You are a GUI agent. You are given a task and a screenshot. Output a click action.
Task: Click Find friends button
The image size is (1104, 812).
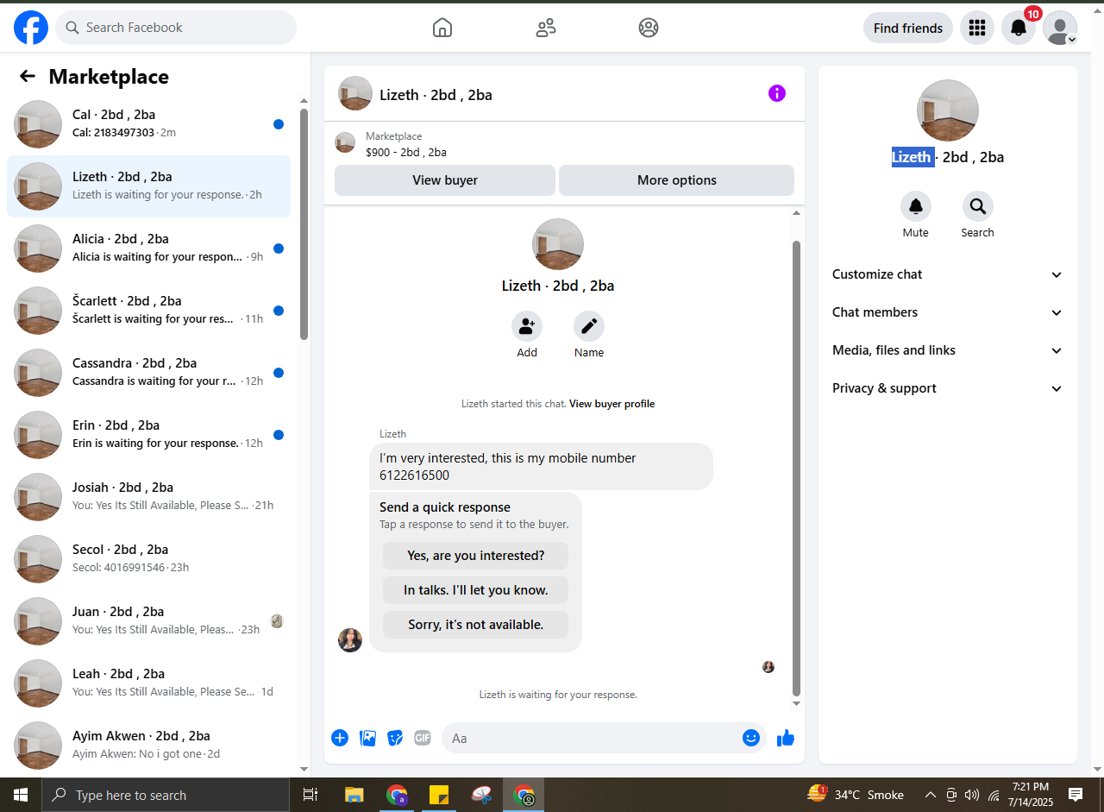tap(907, 28)
